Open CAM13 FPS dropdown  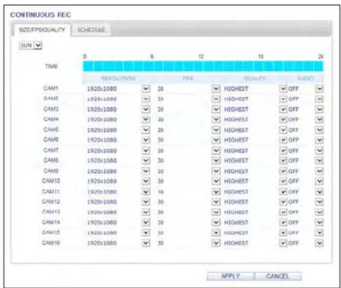click(216, 212)
